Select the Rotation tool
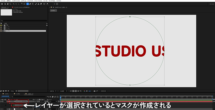Viewport: 215px width, 110px height. click(22, 4)
